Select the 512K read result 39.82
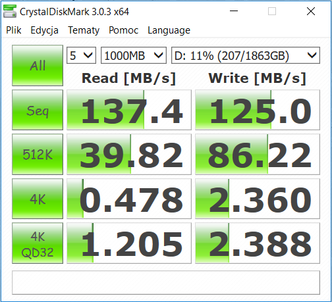 [x=129, y=155]
